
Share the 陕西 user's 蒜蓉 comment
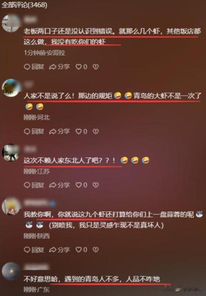(x=59, y=250)
